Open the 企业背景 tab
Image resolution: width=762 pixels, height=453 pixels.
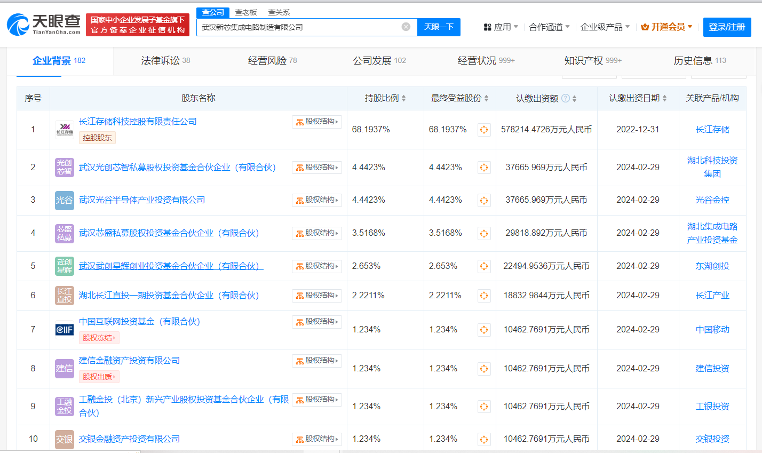point(59,61)
